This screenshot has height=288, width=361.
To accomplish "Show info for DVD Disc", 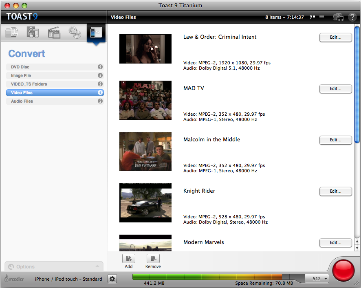I will 100,67.
